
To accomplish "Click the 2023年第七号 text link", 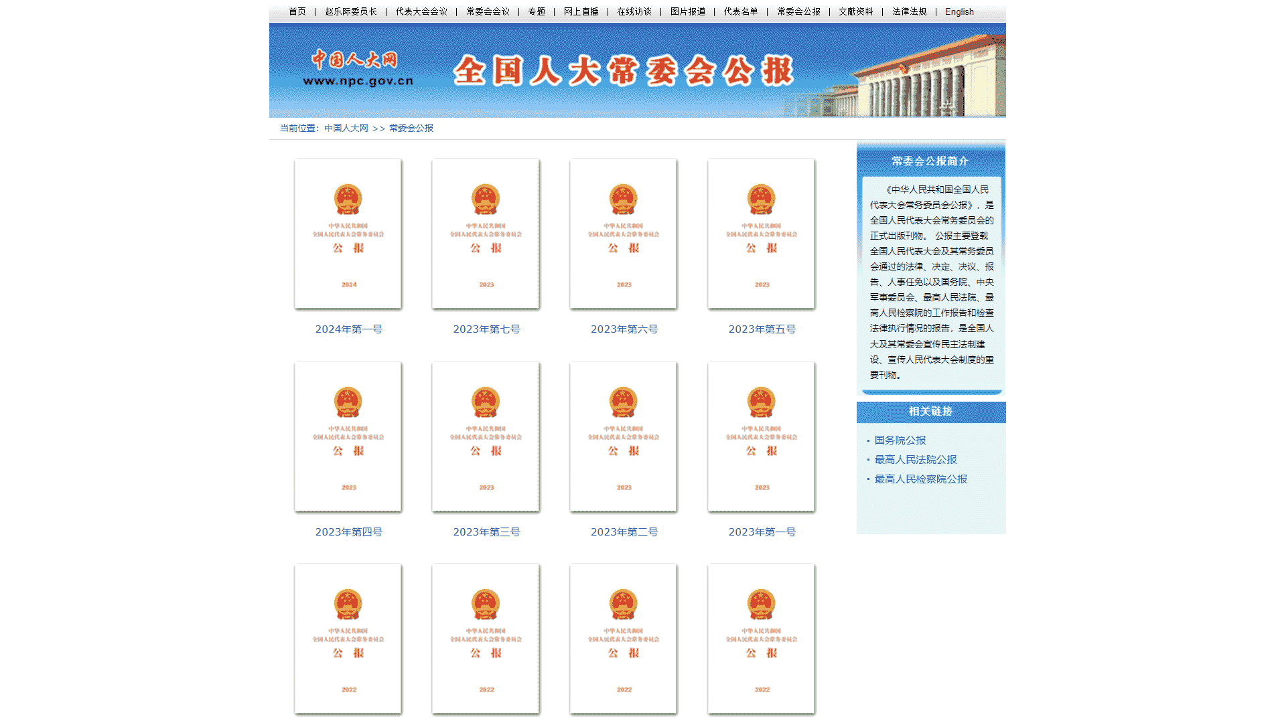I will [x=487, y=329].
